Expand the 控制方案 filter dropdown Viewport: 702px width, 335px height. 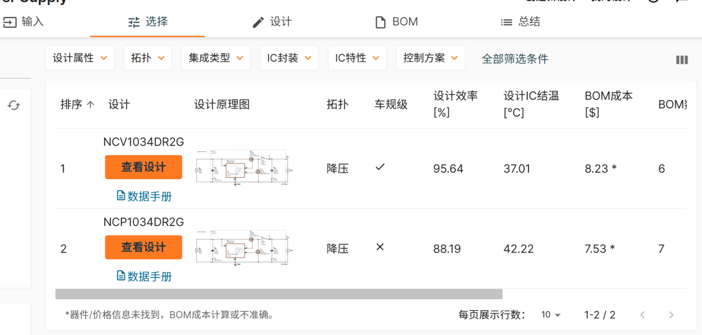[x=430, y=58]
